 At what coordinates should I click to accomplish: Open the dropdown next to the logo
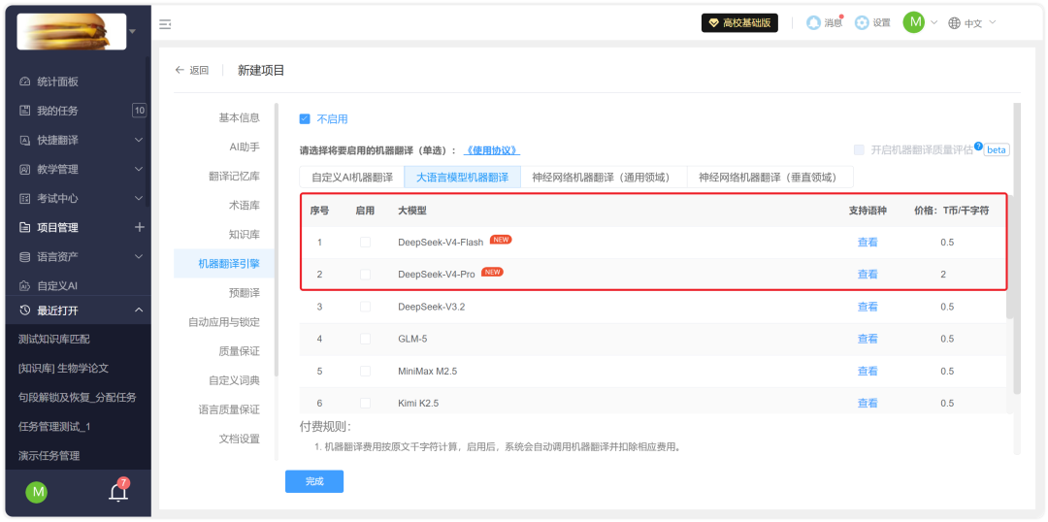coord(132,31)
